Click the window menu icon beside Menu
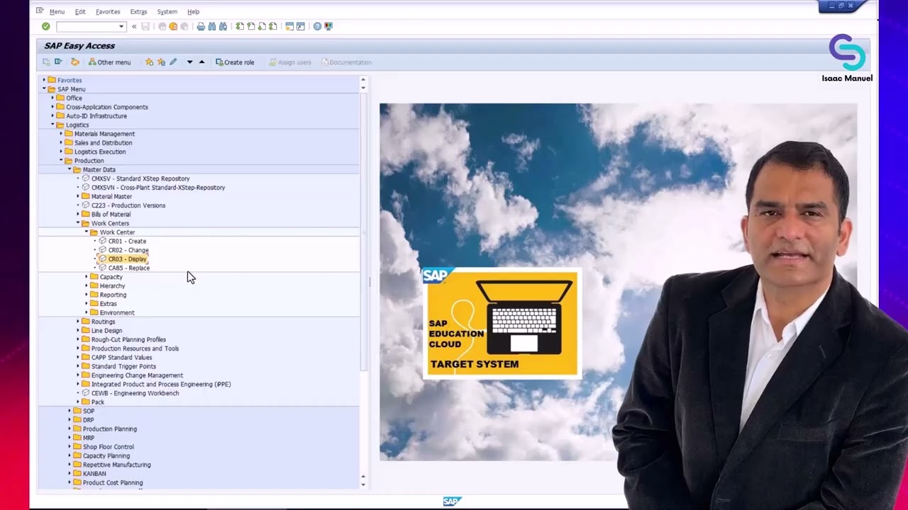Image resolution: width=908 pixels, height=510 pixels. tap(40, 11)
